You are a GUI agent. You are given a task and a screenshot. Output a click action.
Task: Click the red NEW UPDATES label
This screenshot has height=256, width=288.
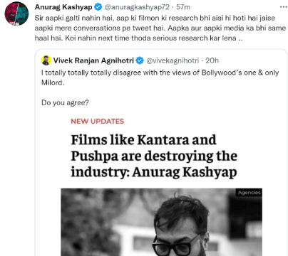coord(98,122)
